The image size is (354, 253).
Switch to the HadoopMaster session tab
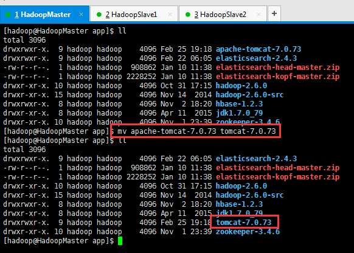pyautogui.click(x=44, y=14)
